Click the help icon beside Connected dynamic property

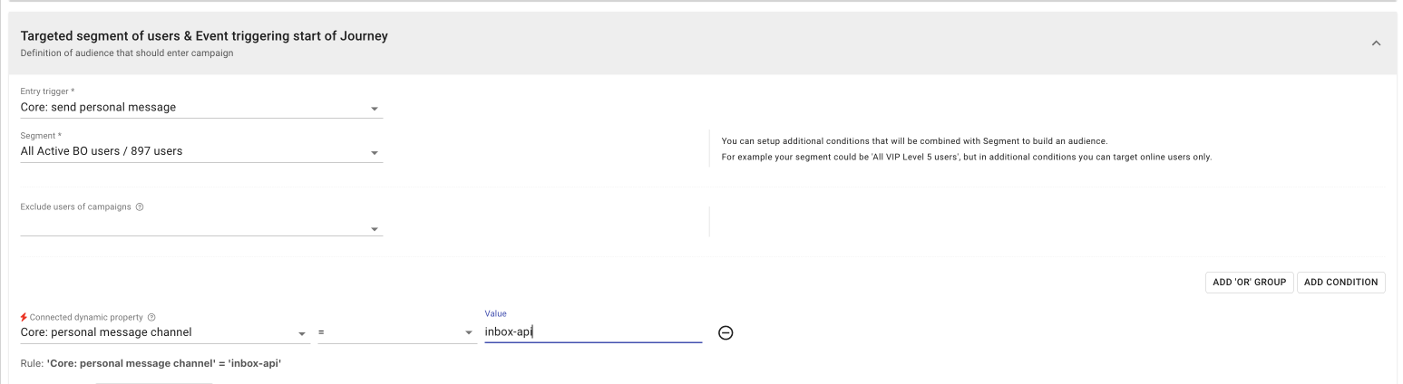coord(151,317)
